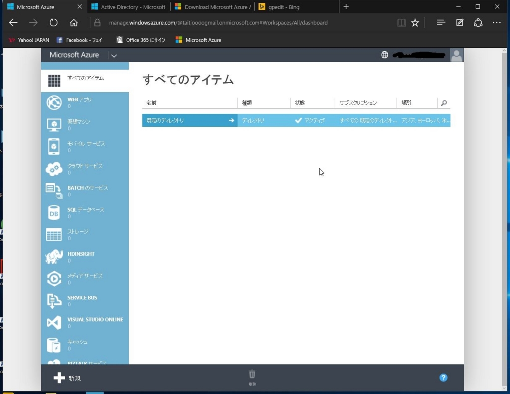Click the arrow on 既定のディレクトリ row
Image resolution: width=510 pixels, height=394 pixels.
pyautogui.click(x=231, y=120)
